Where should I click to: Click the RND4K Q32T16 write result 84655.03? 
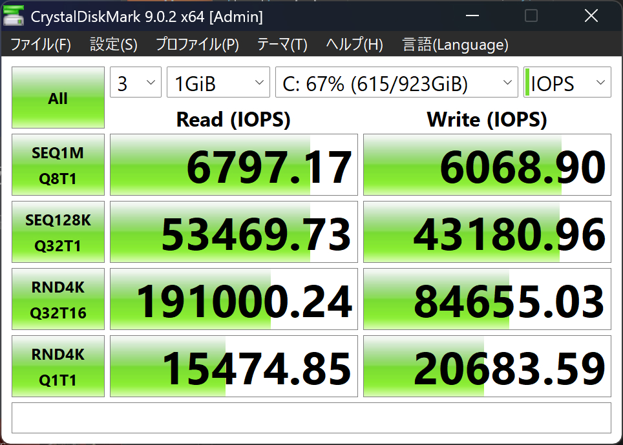(487, 299)
